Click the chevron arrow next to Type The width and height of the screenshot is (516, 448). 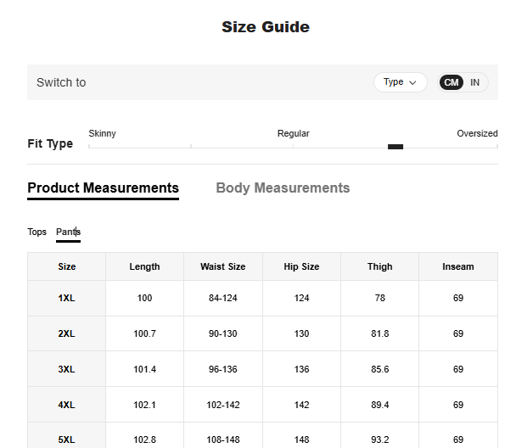click(413, 82)
